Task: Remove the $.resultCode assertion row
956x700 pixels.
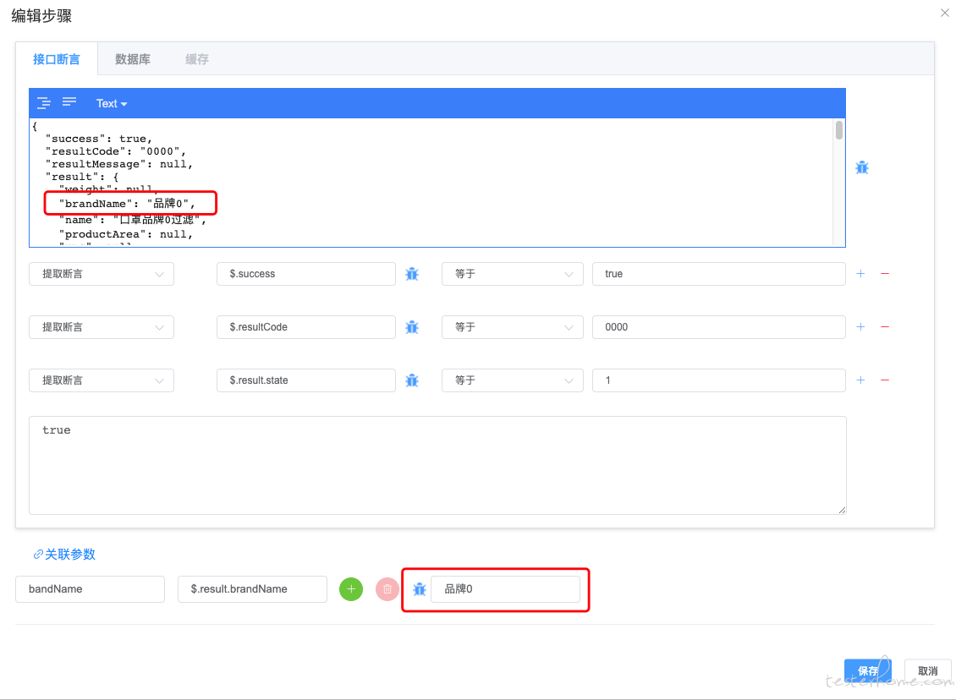Action: pyautogui.click(x=885, y=326)
